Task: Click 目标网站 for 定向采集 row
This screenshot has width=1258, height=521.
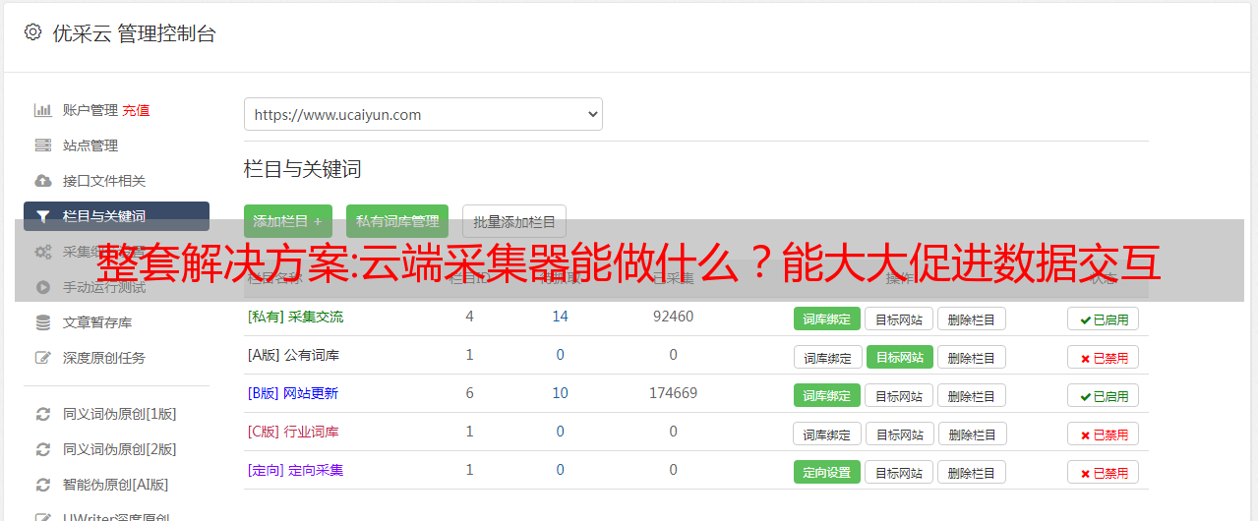Action: point(899,472)
